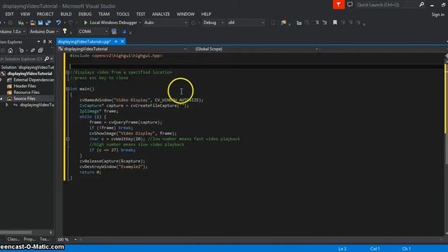
Task: Open the Local Windows Debugger dropdown arrow
Action: pyautogui.click(x=140, y=22)
